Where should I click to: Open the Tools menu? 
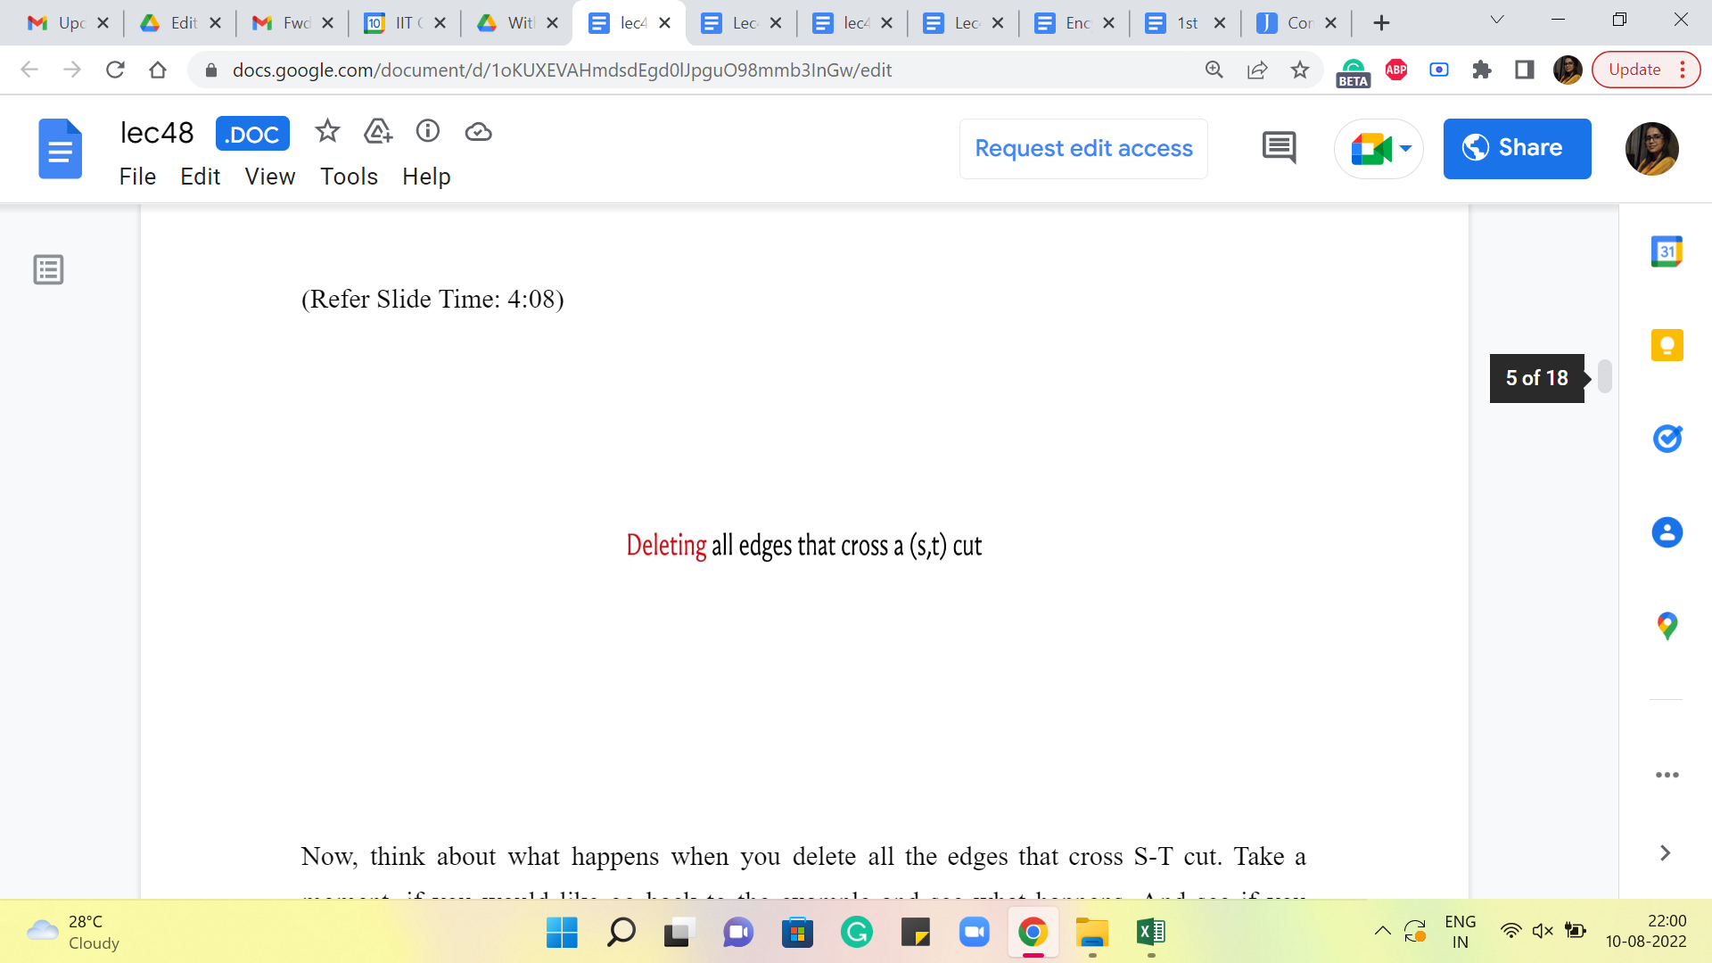(349, 177)
